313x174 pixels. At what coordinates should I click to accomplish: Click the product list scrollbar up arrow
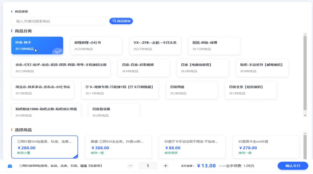305,133
